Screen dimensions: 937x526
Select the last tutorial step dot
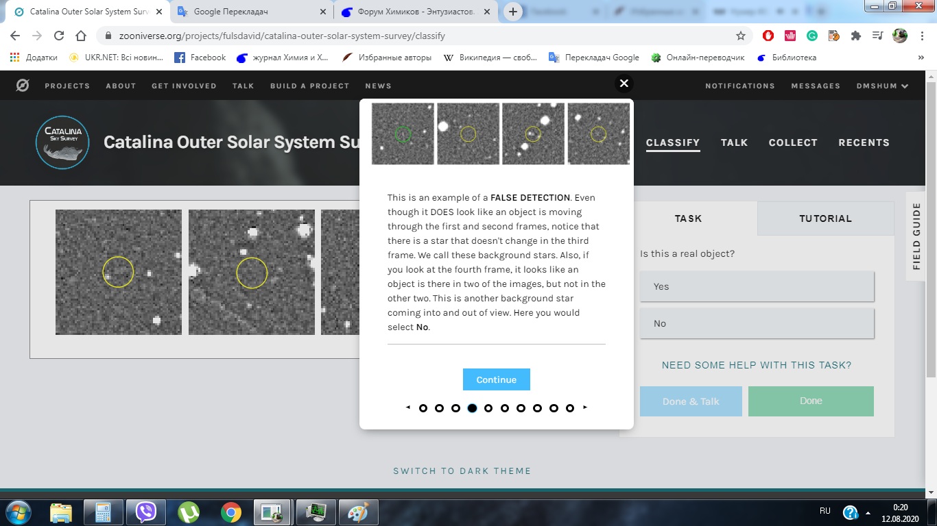point(570,408)
